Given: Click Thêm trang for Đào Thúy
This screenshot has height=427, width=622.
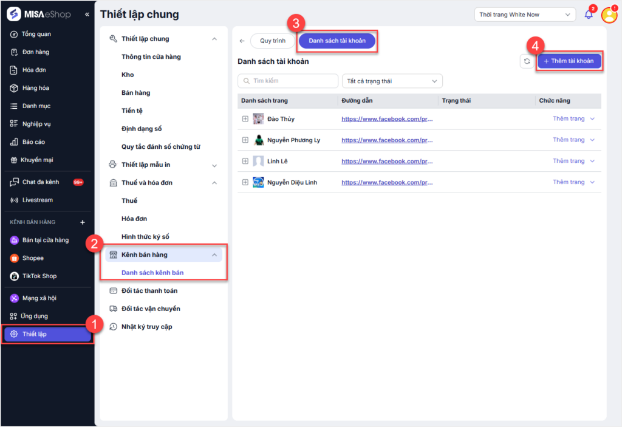Looking at the screenshot, I should tap(569, 118).
